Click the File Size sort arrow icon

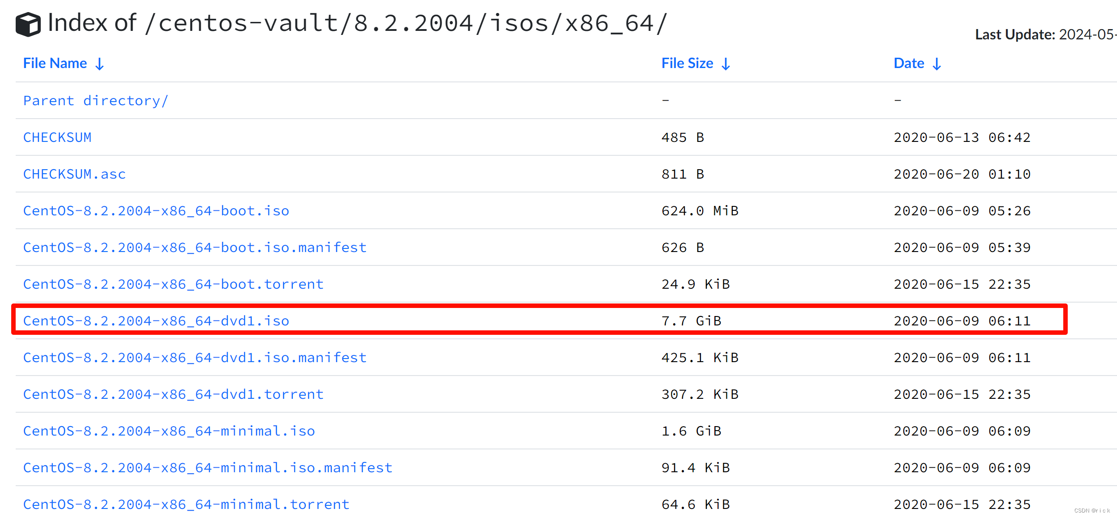(726, 64)
